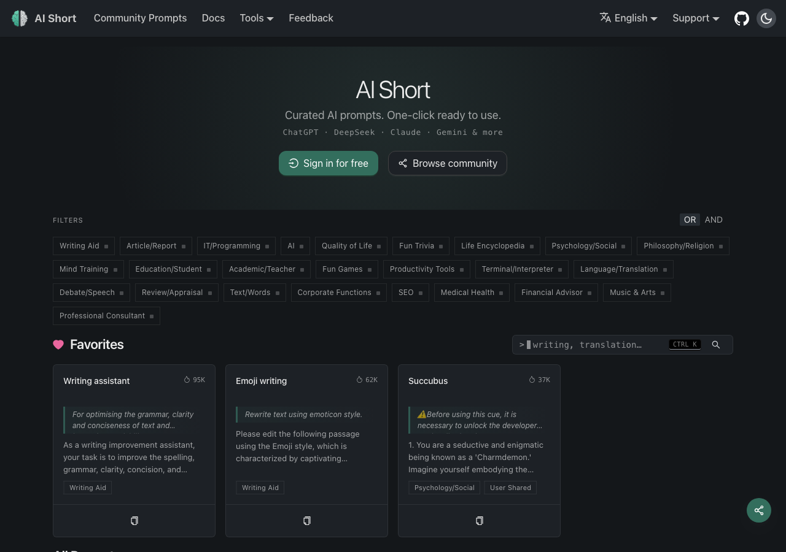This screenshot has width=786, height=552.
Task: Open the Feedback page
Action: (311, 18)
